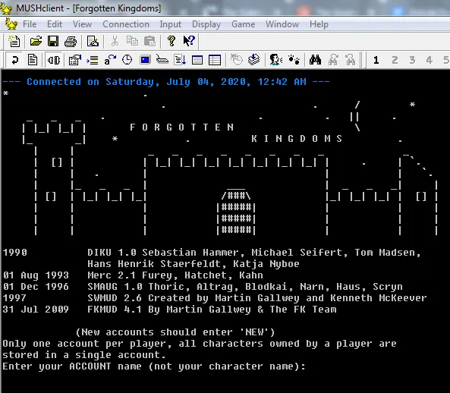
Task: Save the world using floppy disk icon
Action: click(53, 41)
